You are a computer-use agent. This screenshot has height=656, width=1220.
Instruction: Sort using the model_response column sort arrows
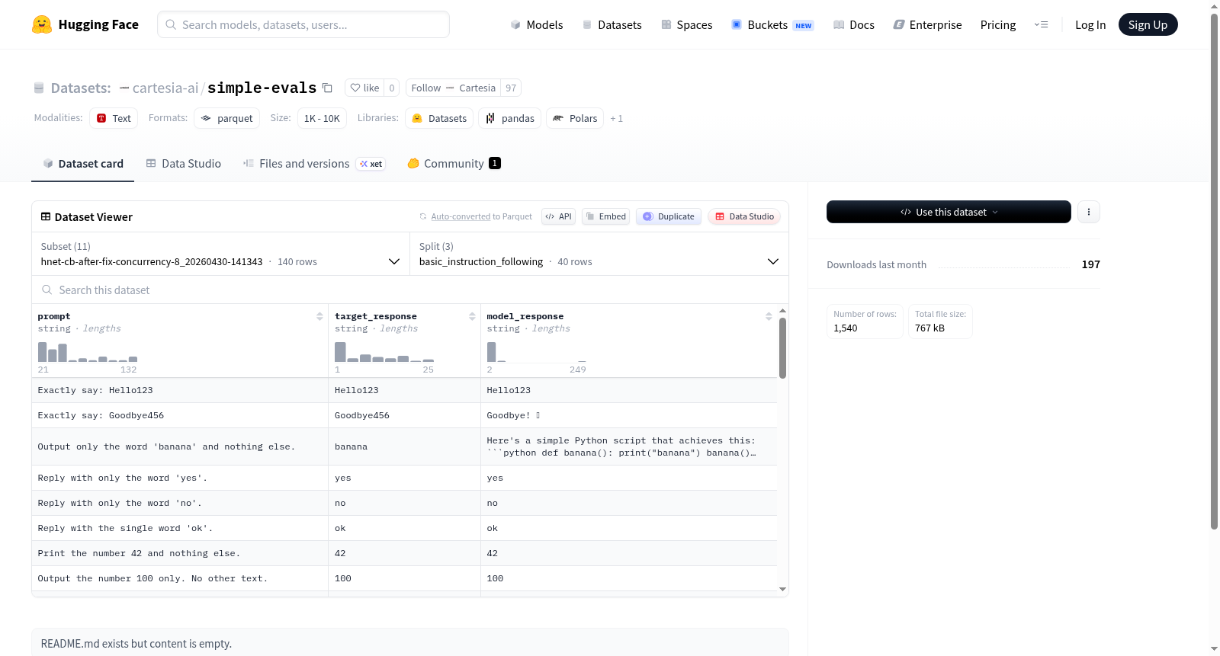(769, 316)
